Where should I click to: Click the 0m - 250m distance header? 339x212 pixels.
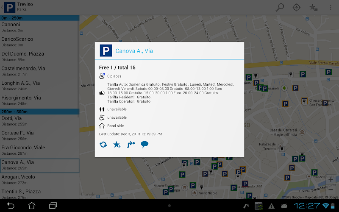pyautogui.click(x=39, y=18)
